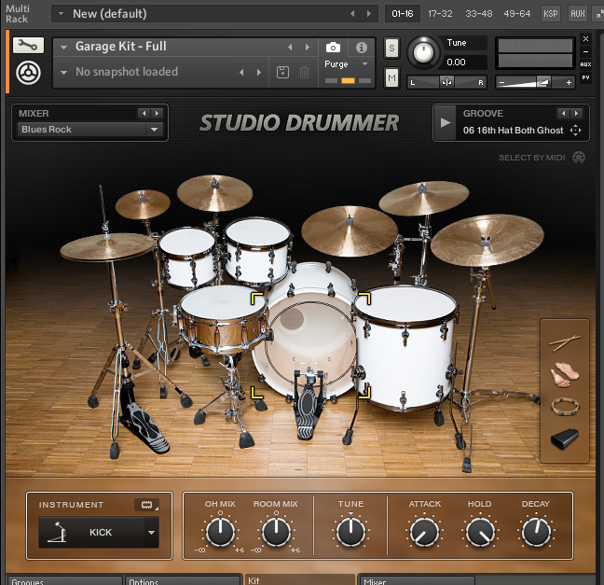Show rack page 01-16
The width and height of the screenshot is (604, 585).
(402, 14)
